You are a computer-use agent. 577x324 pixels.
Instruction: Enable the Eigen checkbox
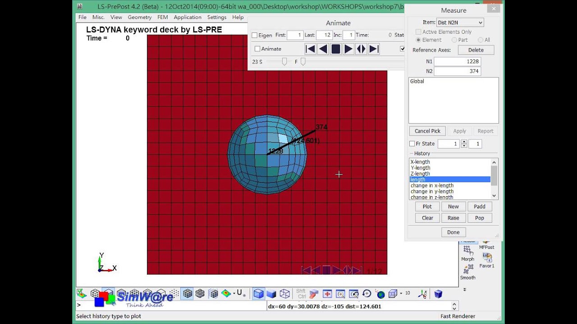coord(254,35)
